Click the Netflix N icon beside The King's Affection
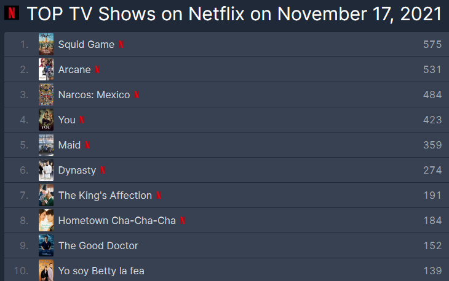 pyautogui.click(x=159, y=195)
